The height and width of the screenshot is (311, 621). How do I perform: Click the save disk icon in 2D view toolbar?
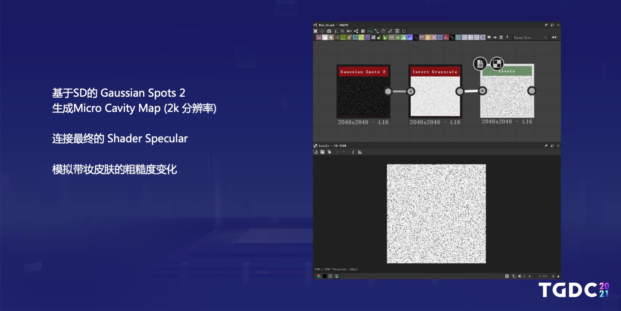tap(322, 152)
